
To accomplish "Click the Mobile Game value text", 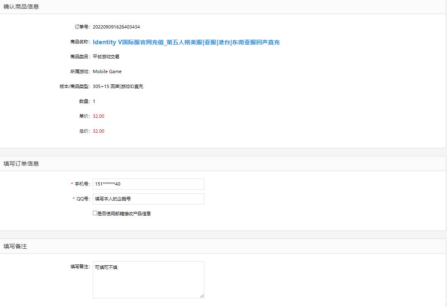I will (107, 71).
